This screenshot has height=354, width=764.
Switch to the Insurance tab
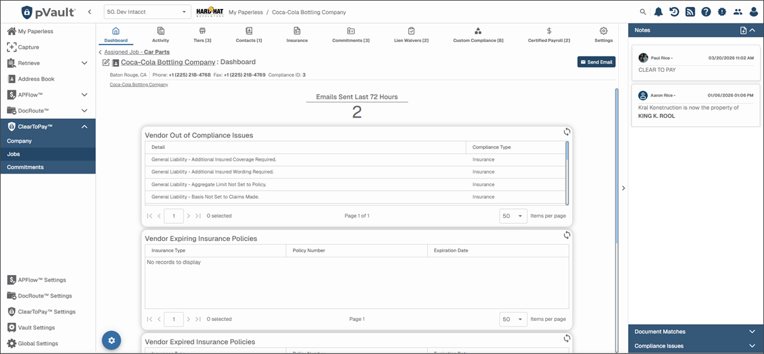(x=297, y=35)
